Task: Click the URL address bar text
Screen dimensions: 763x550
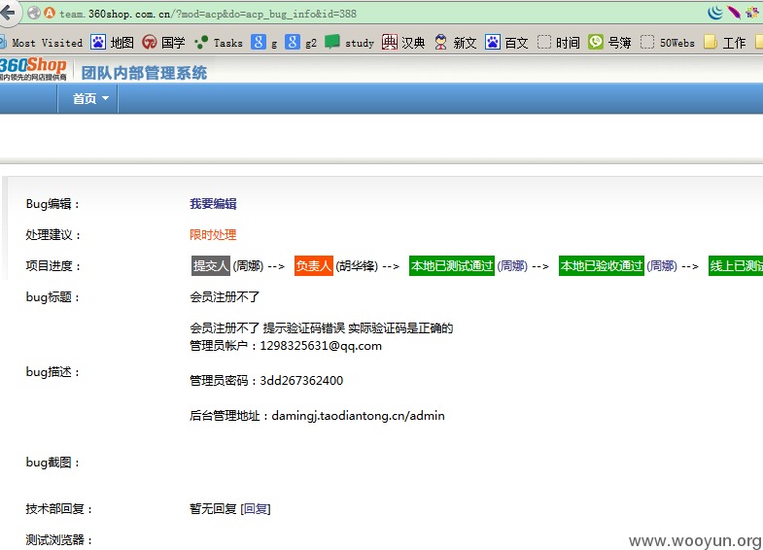Action: pyautogui.click(x=208, y=15)
